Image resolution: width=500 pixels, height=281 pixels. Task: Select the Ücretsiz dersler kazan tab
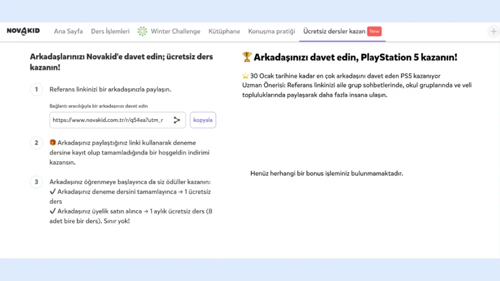[x=334, y=31]
